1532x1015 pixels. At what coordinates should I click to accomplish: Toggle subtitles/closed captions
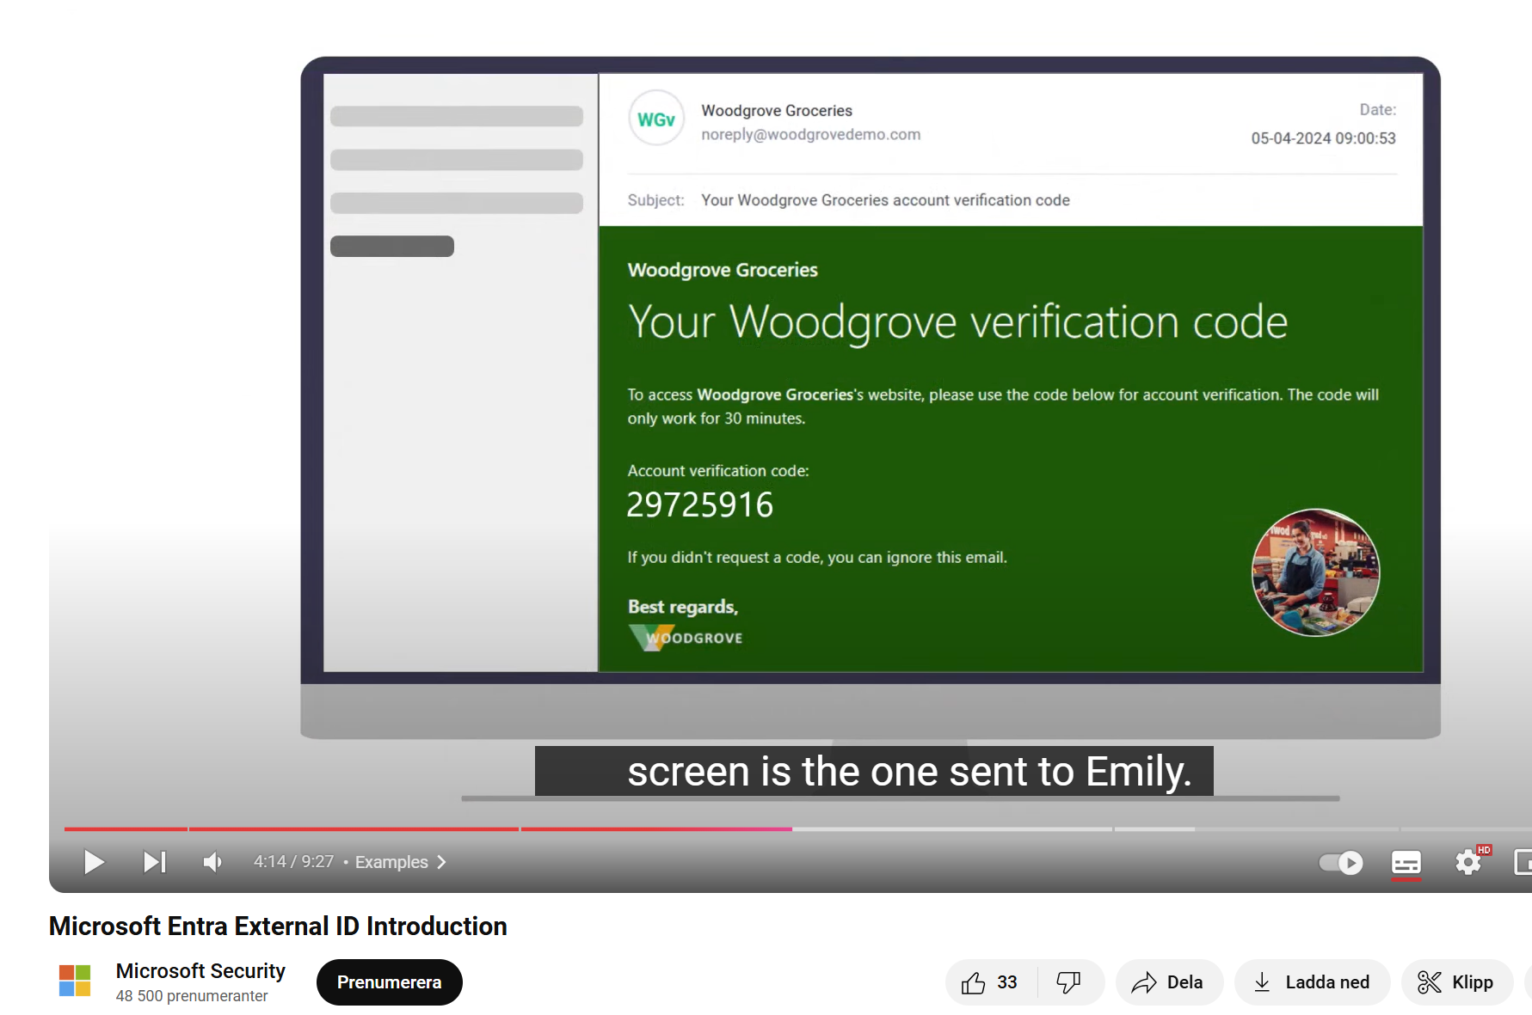coord(1406,862)
